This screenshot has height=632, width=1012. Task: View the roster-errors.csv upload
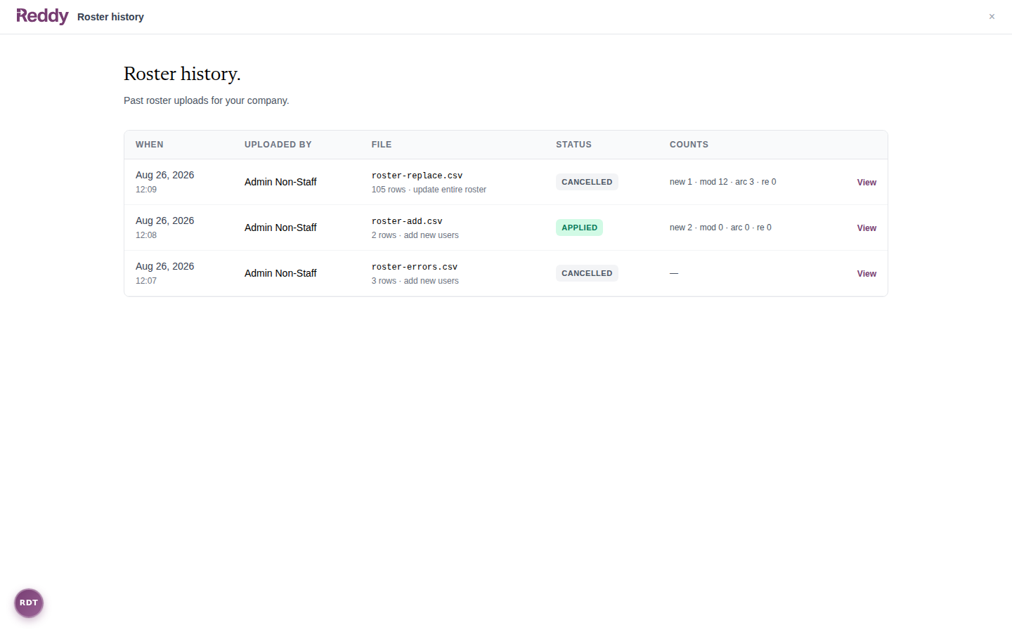(867, 274)
